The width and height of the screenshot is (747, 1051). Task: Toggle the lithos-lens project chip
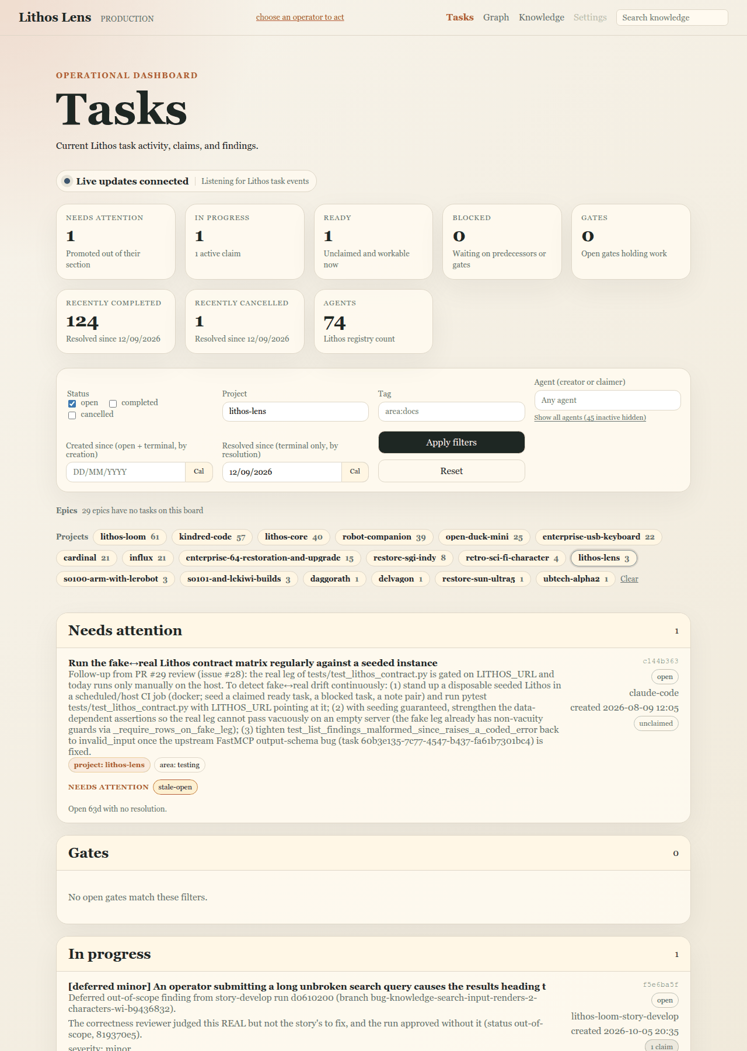click(x=604, y=558)
